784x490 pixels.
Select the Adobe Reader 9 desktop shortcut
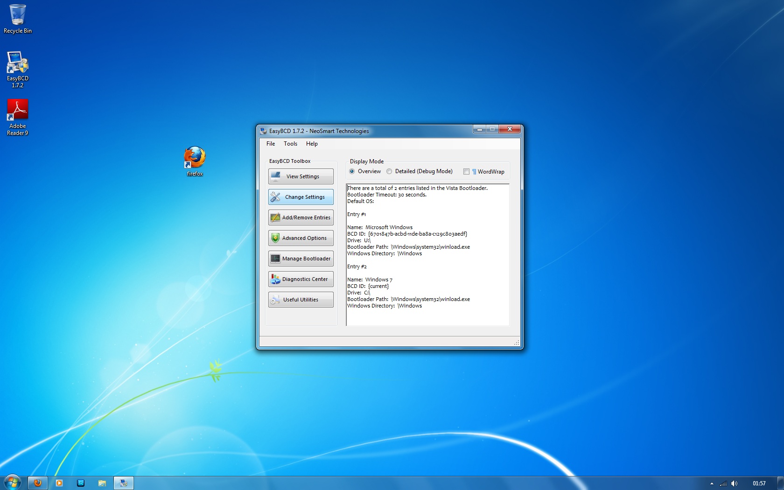pos(18,117)
